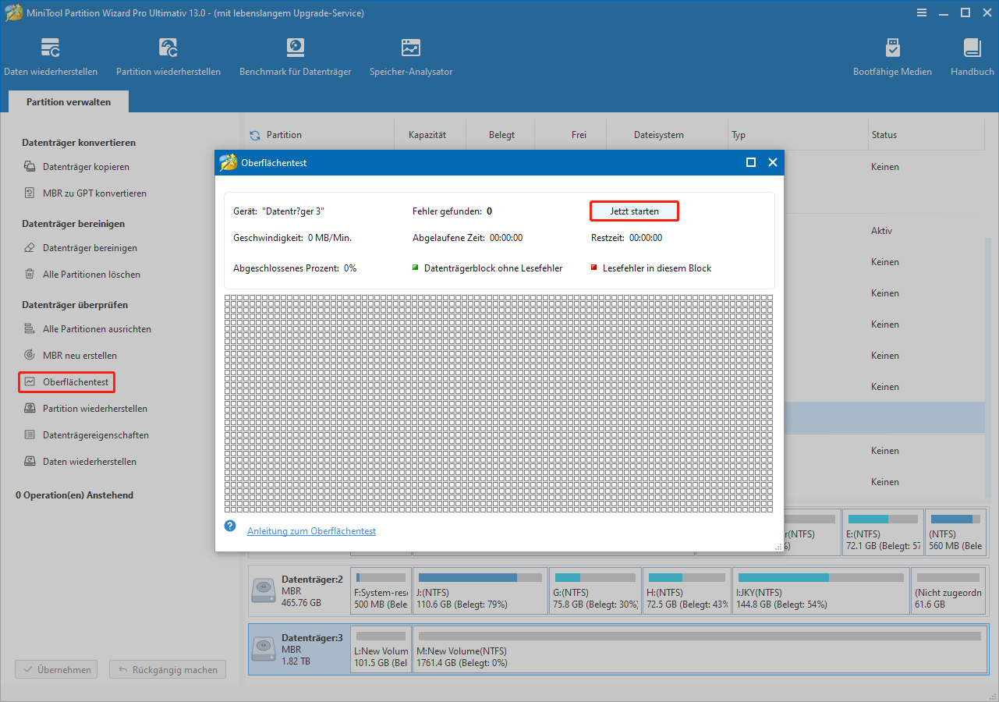999x702 pixels.
Task: Open Datenträgereigenschaften in sidebar
Action: coord(96,435)
